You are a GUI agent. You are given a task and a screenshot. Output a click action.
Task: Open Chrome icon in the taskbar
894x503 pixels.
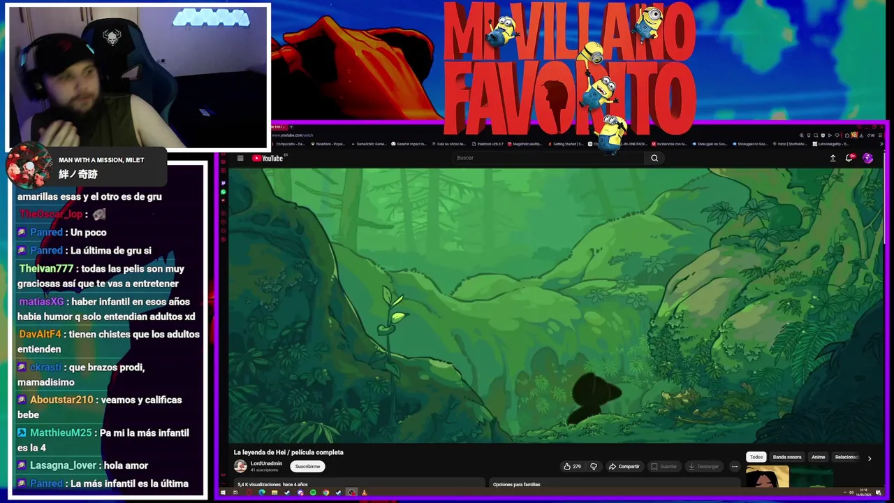[x=325, y=493]
